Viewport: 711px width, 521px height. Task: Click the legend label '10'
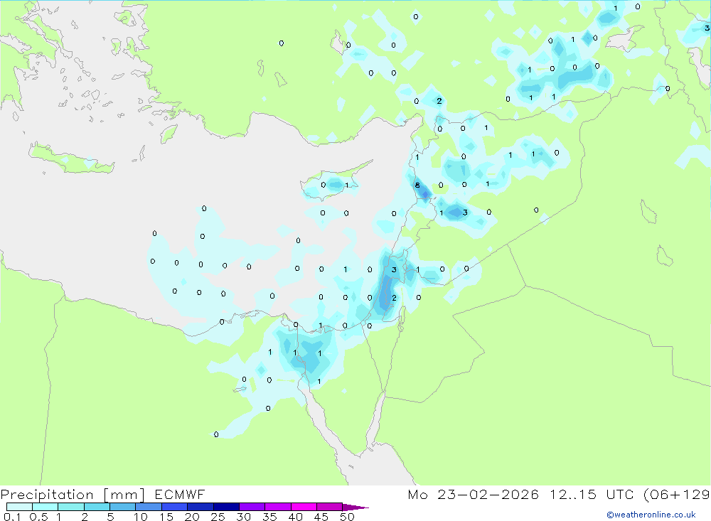[x=141, y=517]
